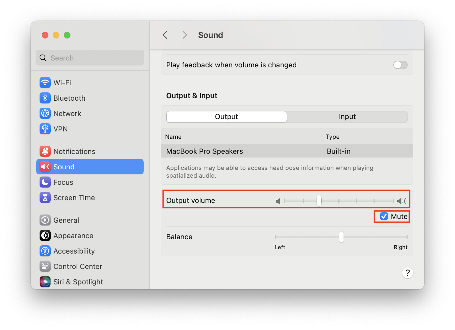Enable play feedback when volume is changed
Image resolution: width=455 pixels, height=330 pixels.
click(x=400, y=65)
